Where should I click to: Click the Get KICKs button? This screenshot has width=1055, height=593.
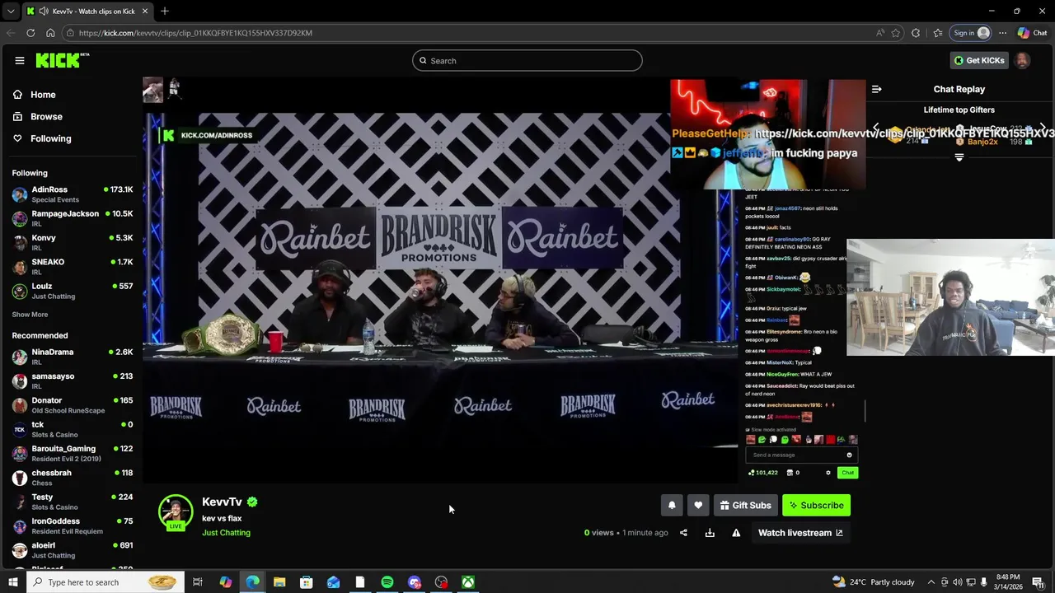979,60
